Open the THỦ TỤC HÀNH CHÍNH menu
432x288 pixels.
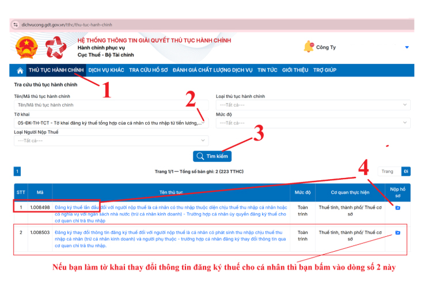click(56, 70)
